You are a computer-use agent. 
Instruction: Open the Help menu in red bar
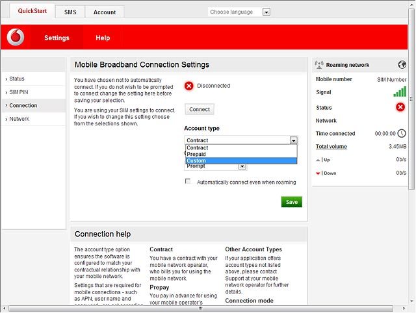click(x=103, y=38)
